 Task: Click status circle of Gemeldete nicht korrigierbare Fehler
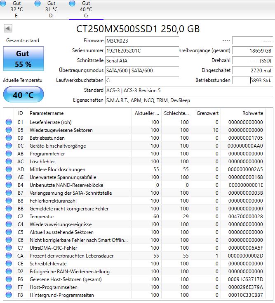point(9,208)
